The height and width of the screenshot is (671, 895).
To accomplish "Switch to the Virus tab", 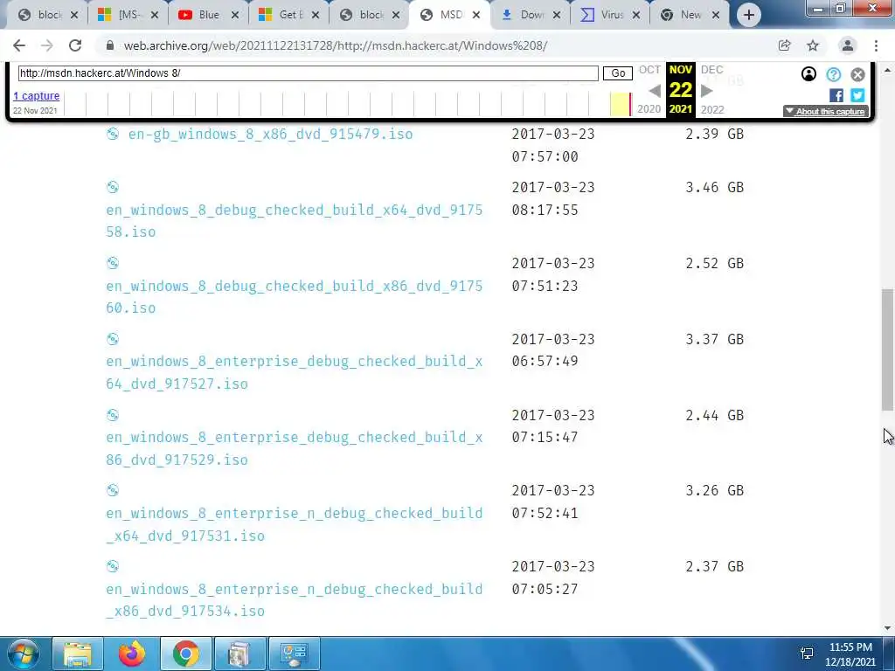I will coord(611,15).
